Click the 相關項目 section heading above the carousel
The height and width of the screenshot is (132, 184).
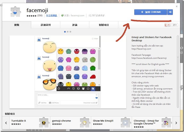click(10, 114)
